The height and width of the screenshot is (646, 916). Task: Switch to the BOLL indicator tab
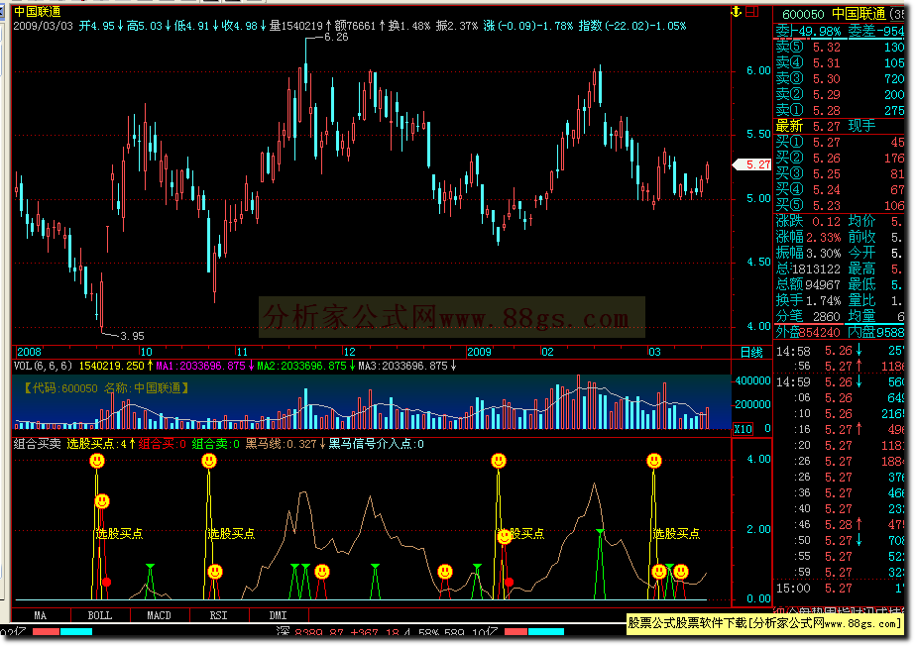point(100,615)
